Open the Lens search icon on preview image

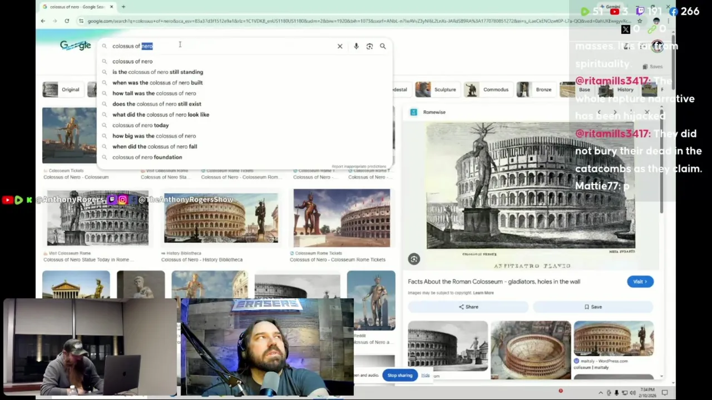414,259
